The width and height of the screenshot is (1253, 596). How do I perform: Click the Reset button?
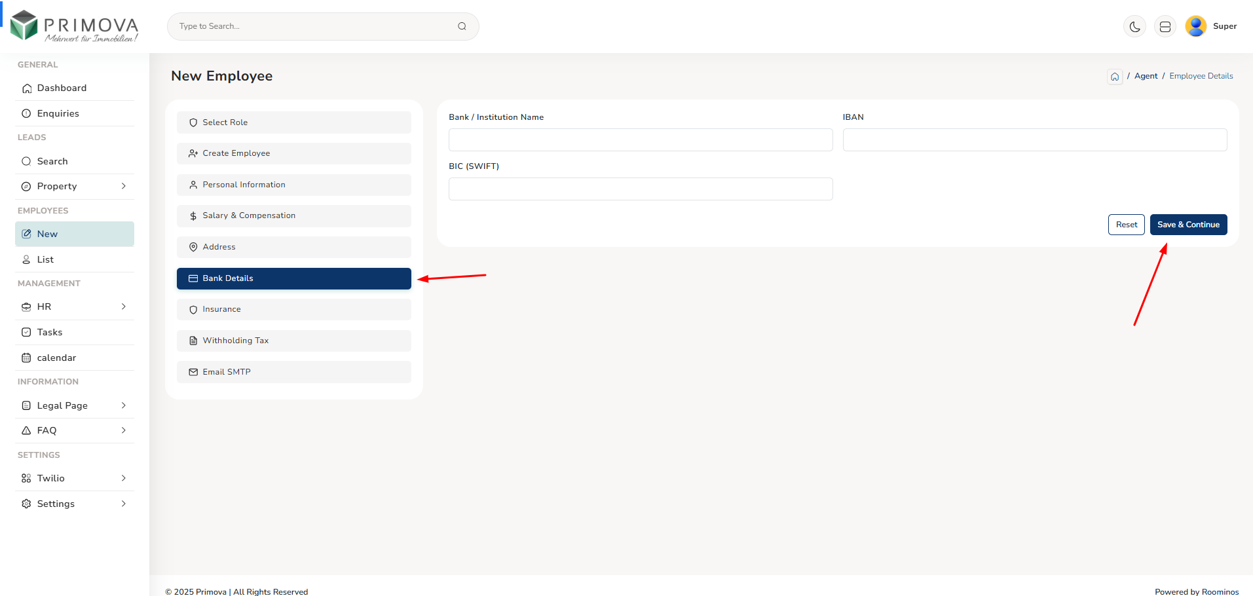click(1126, 225)
